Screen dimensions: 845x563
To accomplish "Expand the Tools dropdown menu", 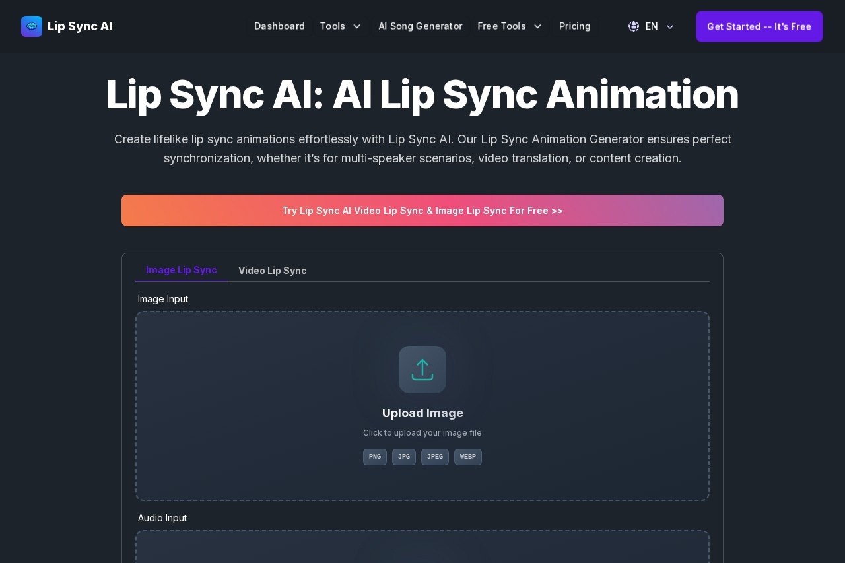I will coord(341,26).
